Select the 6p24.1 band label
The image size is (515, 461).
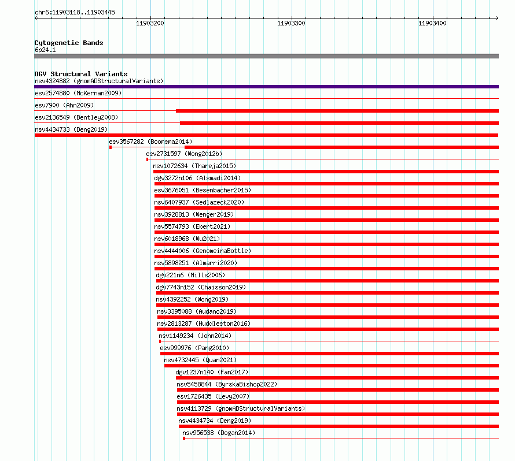(x=45, y=50)
